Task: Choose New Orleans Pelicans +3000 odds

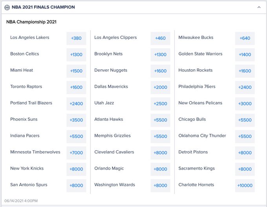Action: 245,104
